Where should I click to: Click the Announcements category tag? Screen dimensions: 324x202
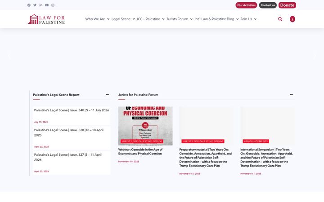point(256,141)
